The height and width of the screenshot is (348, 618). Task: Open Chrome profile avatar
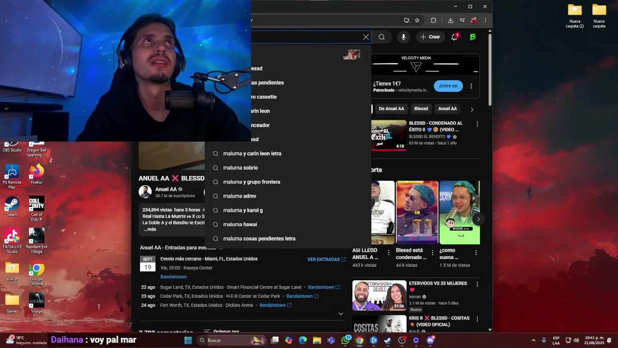pos(474,20)
